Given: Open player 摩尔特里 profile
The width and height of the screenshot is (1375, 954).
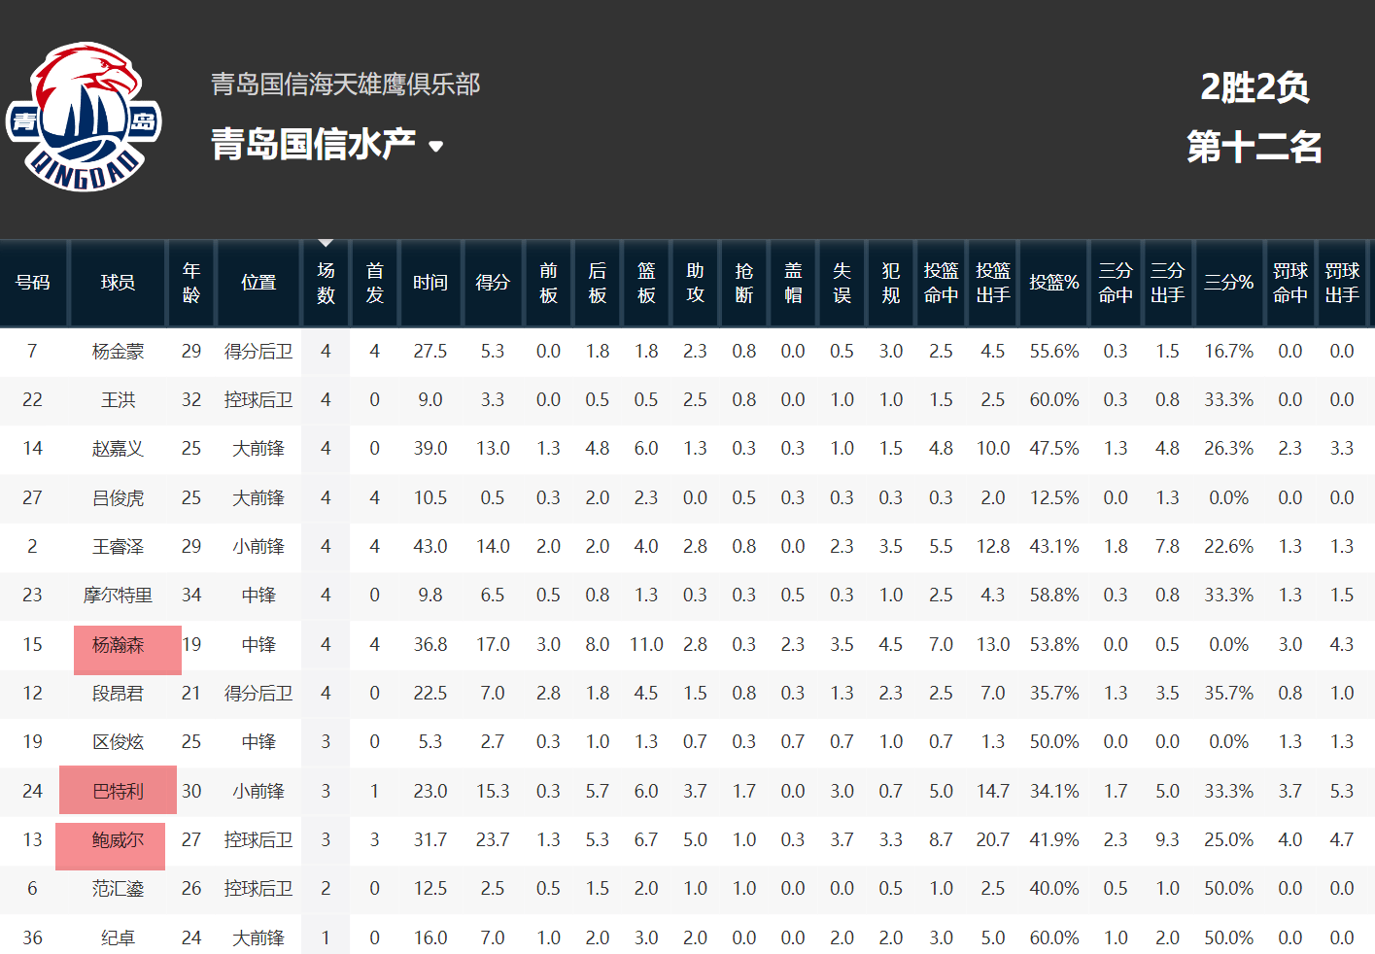Looking at the screenshot, I should coord(118,596).
